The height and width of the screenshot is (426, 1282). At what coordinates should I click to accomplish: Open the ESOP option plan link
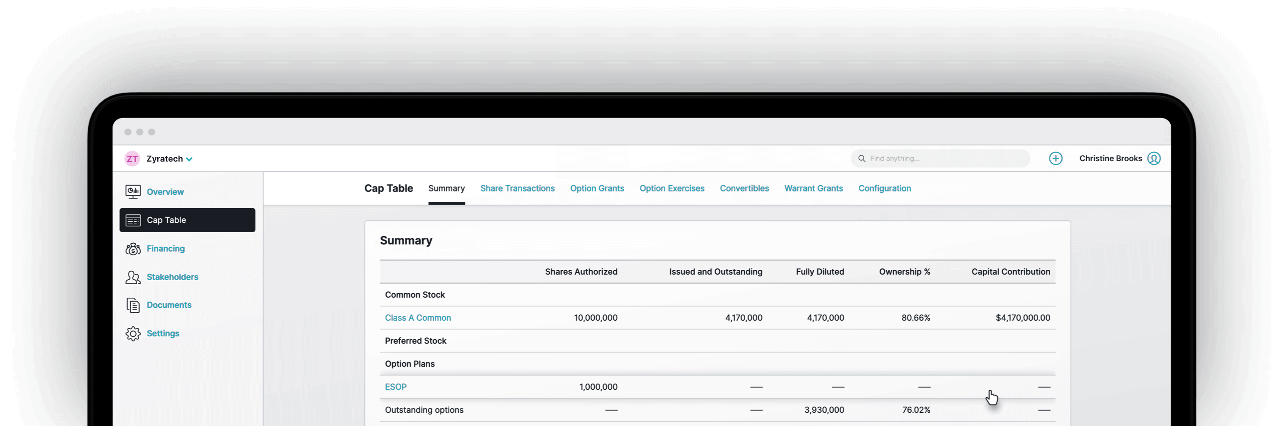[x=396, y=387]
